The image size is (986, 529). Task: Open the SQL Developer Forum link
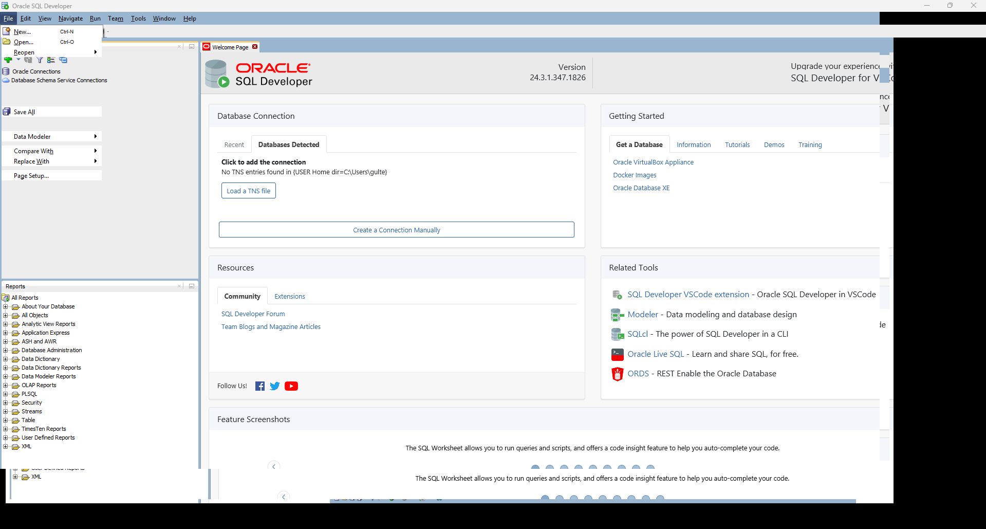(x=253, y=314)
